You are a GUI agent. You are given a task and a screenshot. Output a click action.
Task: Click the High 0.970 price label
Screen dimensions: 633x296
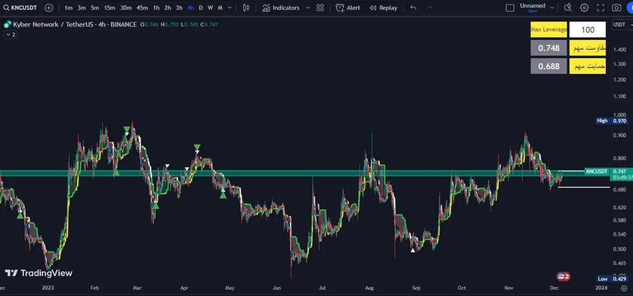pyautogui.click(x=612, y=120)
